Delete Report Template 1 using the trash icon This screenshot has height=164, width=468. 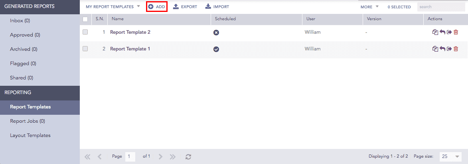tap(456, 49)
